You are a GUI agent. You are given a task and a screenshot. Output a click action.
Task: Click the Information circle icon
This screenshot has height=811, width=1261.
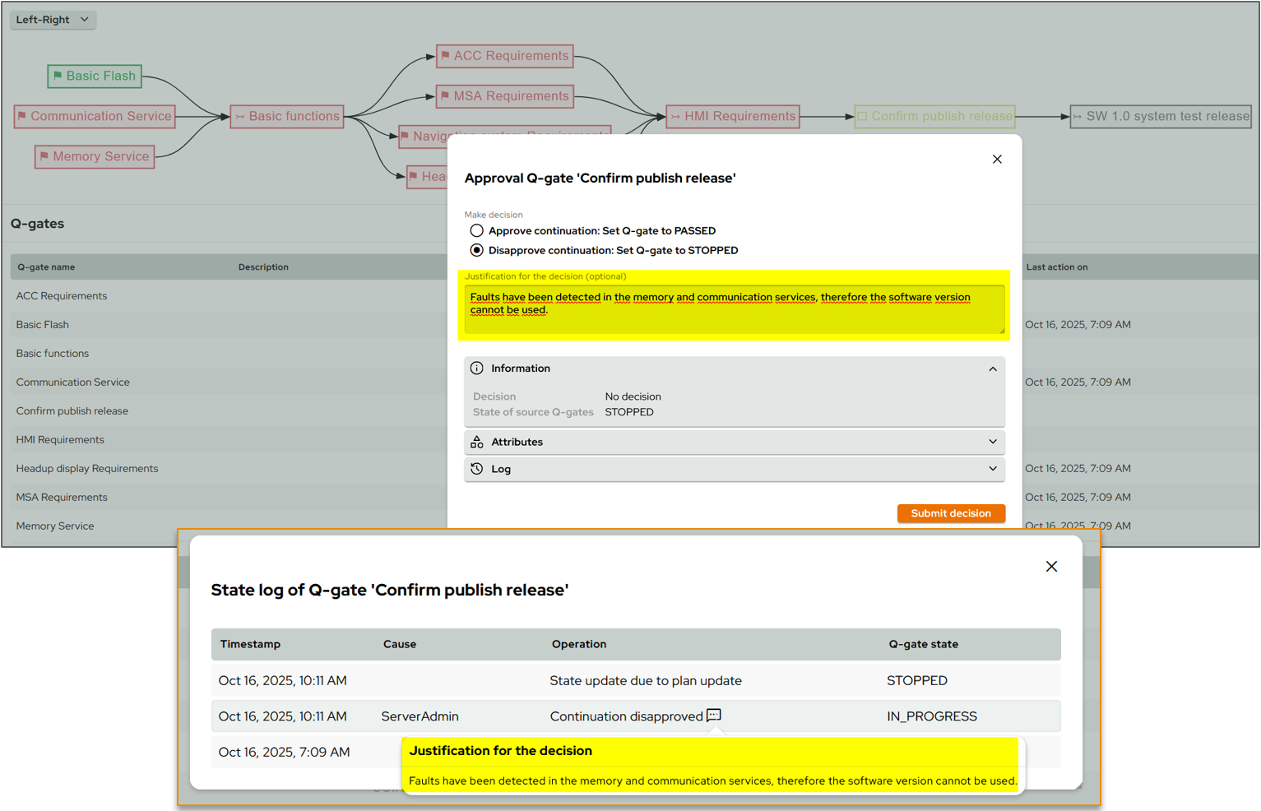pyautogui.click(x=477, y=368)
